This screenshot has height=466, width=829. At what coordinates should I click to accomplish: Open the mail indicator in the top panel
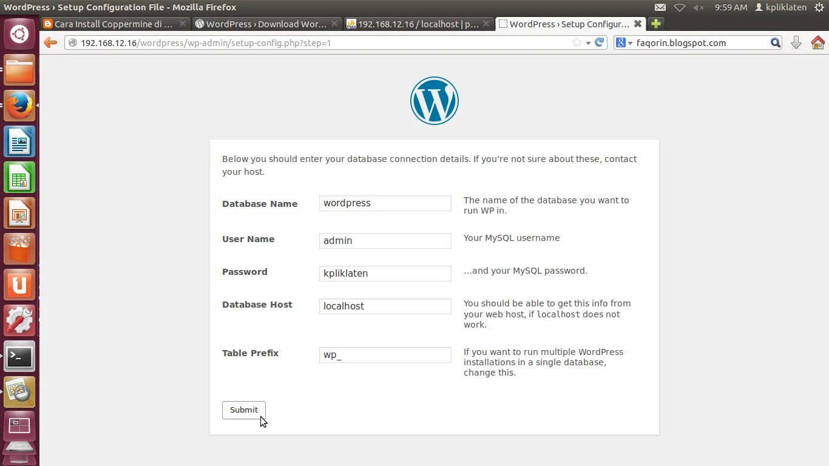(x=660, y=7)
